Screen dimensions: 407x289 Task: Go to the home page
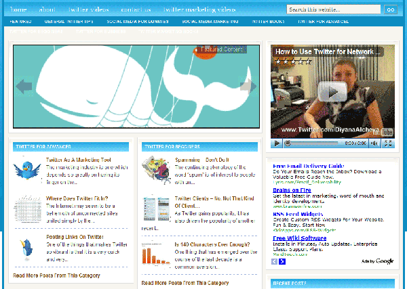(x=18, y=9)
